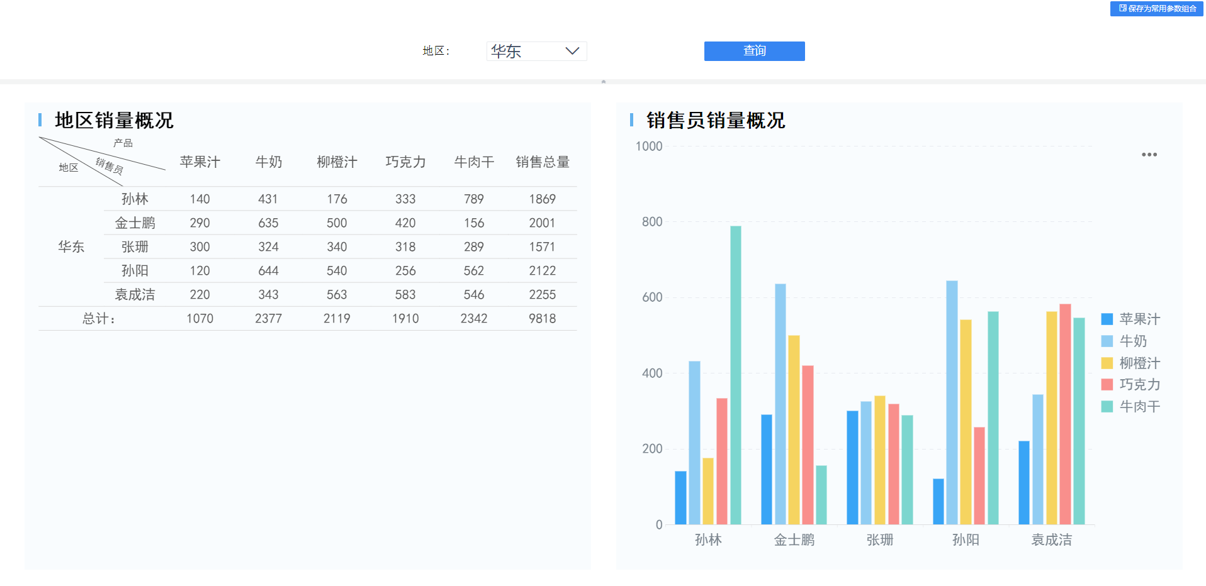The width and height of the screenshot is (1206, 586).
Task: Toggle the 苹果汁 legend series
Action: click(1139, 319)
